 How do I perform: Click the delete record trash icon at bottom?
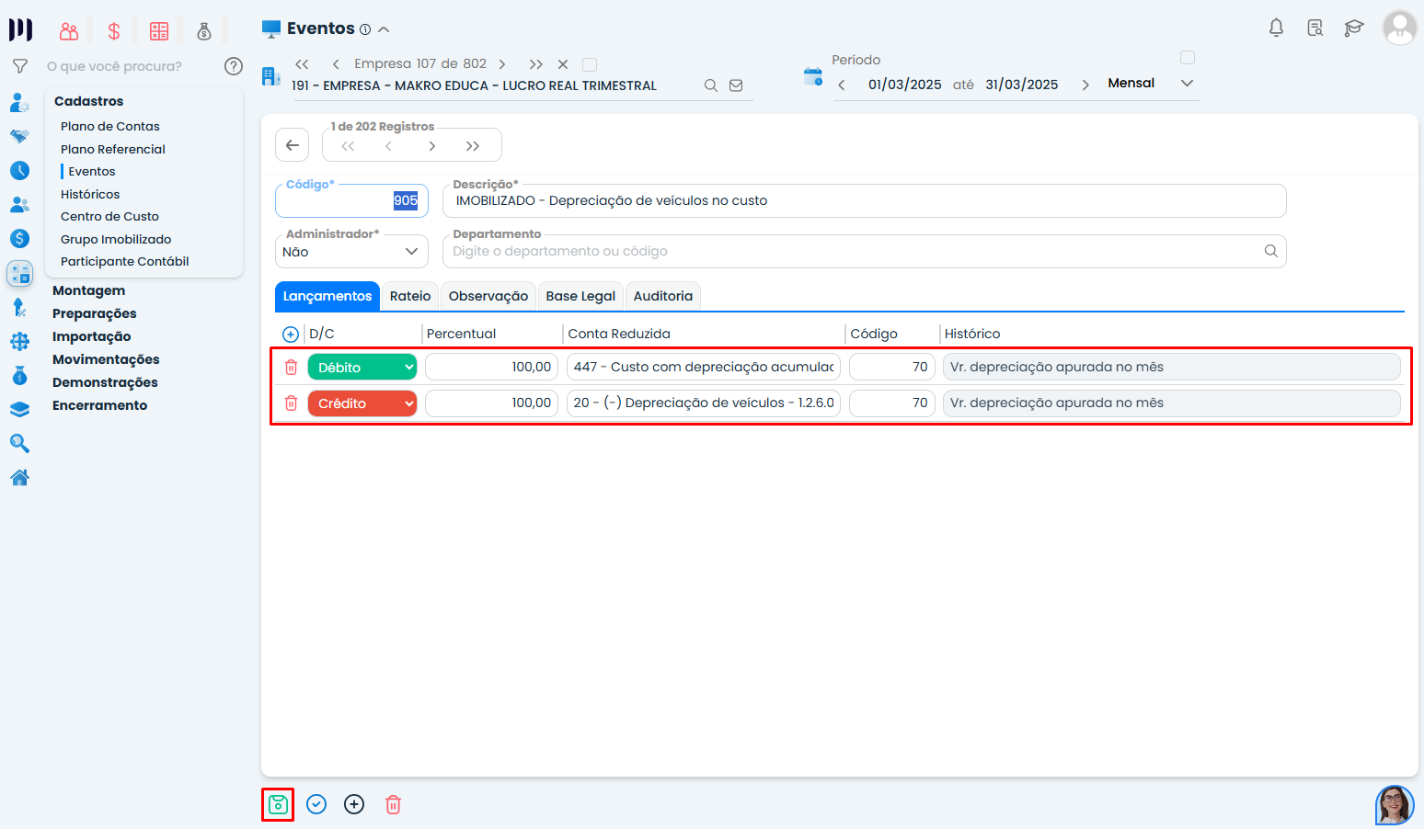pyautogui.click(x=393, y=805)
